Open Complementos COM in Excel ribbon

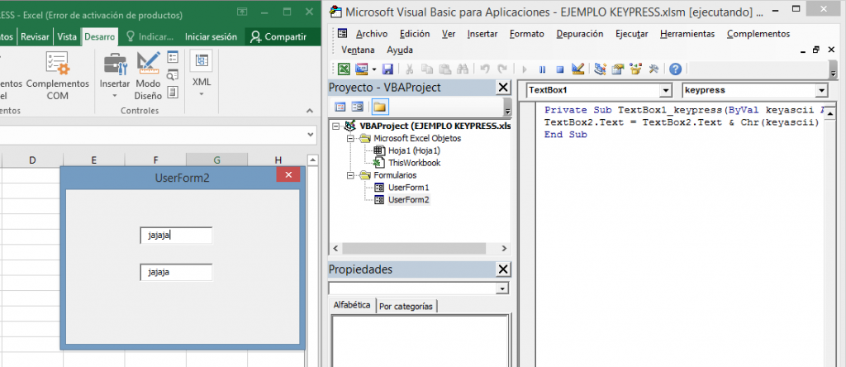coord(57,75)
